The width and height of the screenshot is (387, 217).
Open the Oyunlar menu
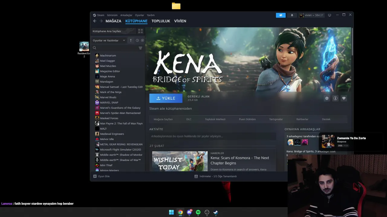click(x=140, y=15)
